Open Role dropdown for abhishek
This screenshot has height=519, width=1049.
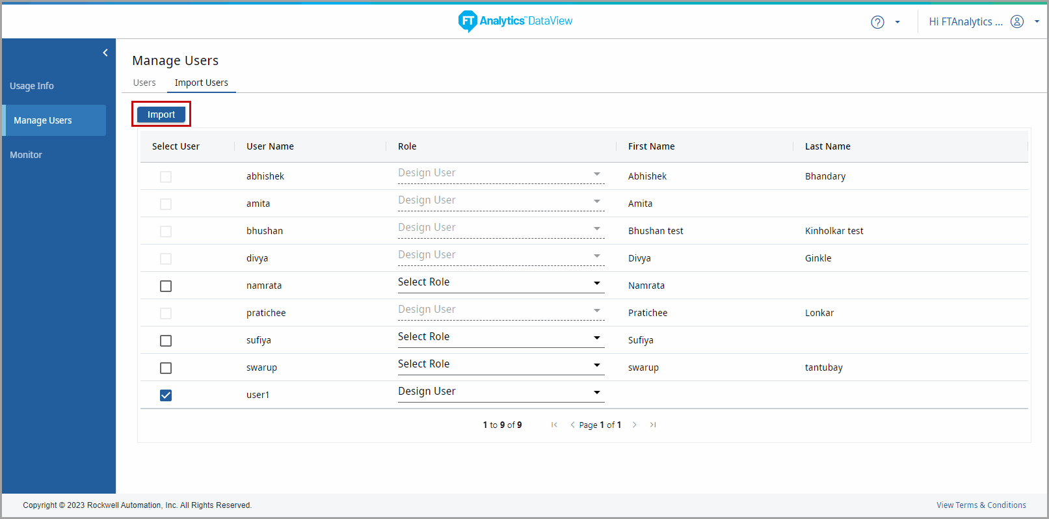point(501,174)
